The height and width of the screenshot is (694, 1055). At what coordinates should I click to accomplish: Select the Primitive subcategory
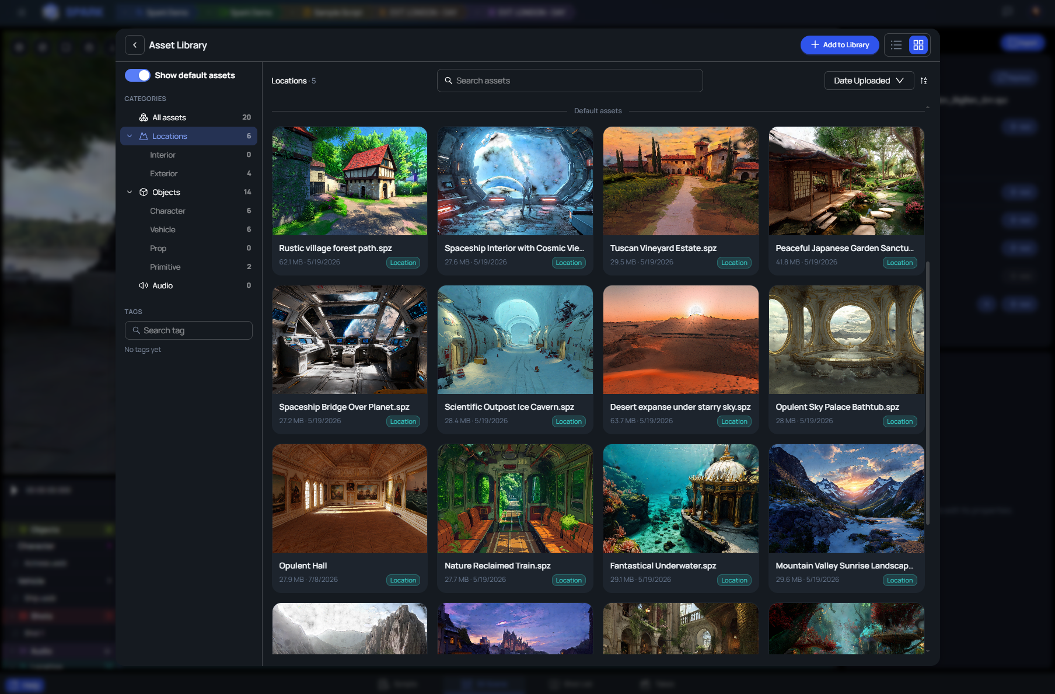tap(188, 267)
